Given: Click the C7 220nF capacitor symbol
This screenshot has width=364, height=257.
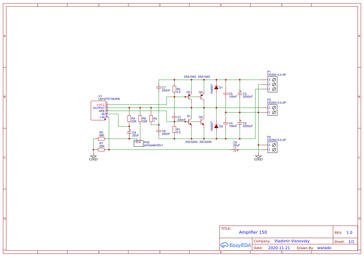Looking at the screenshot, I should tap(158, 88).
